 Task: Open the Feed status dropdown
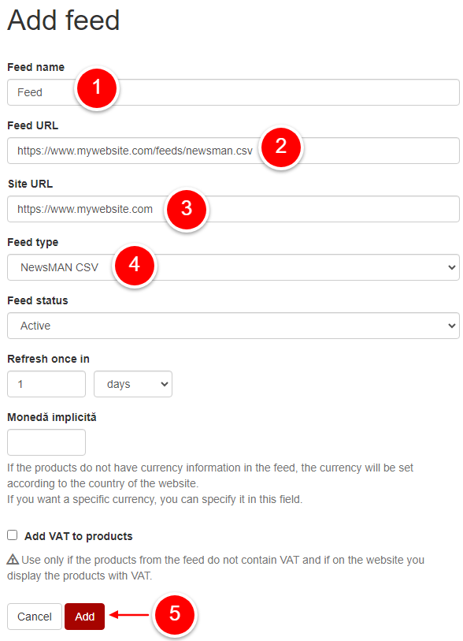[233, 326]
